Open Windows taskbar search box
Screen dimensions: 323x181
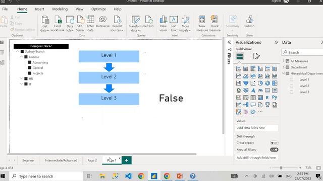click(46, 176)
